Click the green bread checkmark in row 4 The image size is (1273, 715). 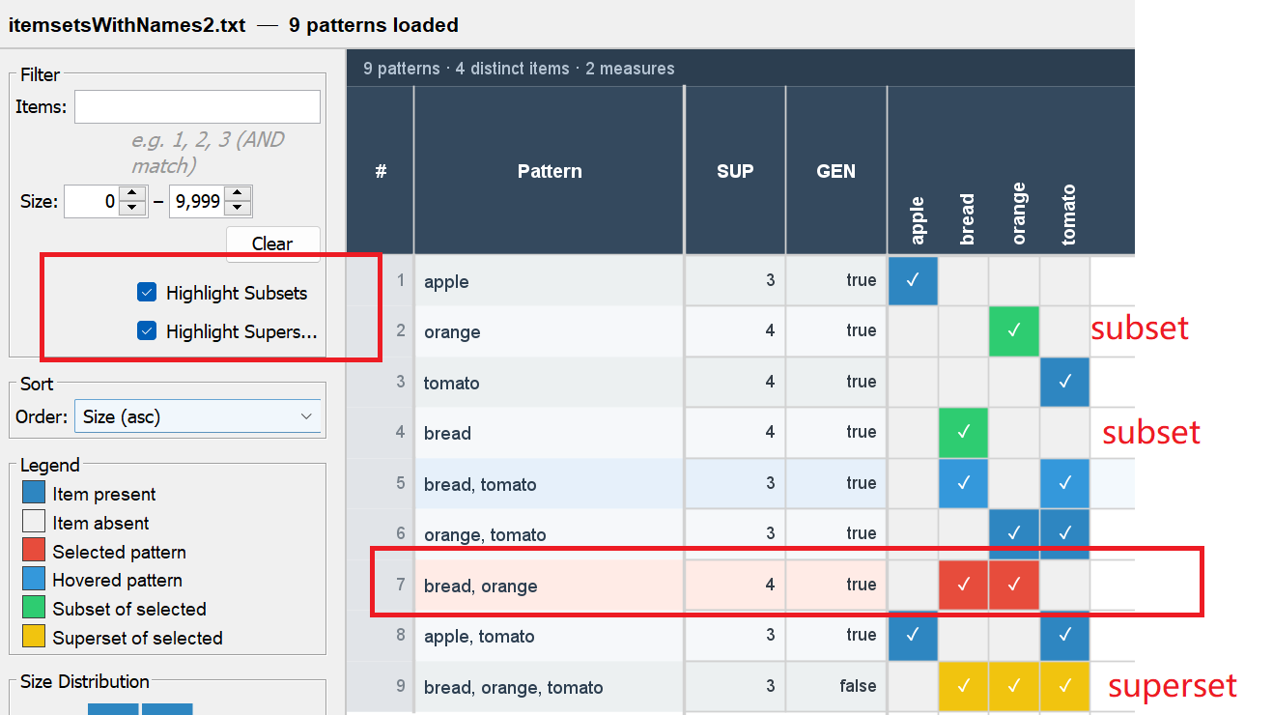[x=963, y=433]
